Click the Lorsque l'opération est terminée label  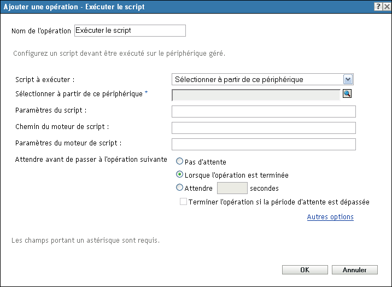[237, 175]
